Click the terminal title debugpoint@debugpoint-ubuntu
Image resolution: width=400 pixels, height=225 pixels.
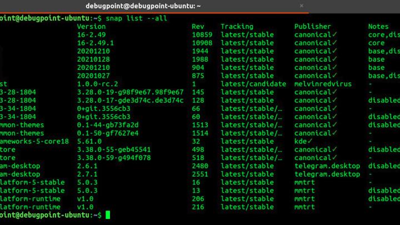click(143, 6)
